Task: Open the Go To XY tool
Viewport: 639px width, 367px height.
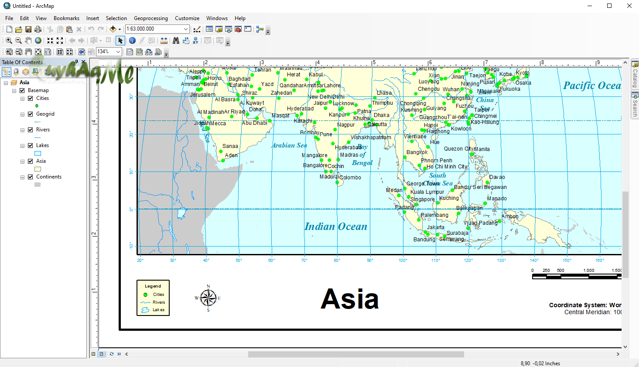Action: pos(196,40)
